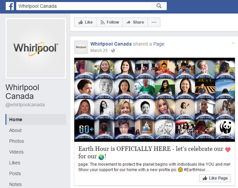Viewport: 238px width, 188px height.
Task: Open the Likes section
Action: pyautogui.click(x=15, y=163)
